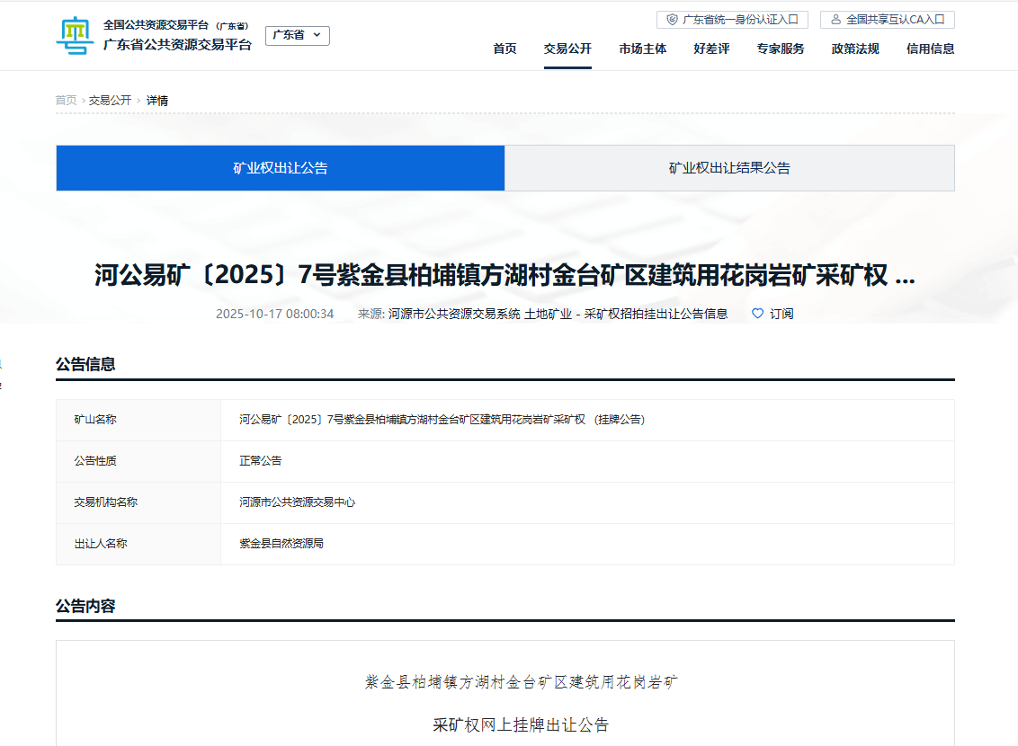1018x746 pixels.
Task: Click the announcement headline 河公易矿〔2025〕7号
Action: pos(505,275)
